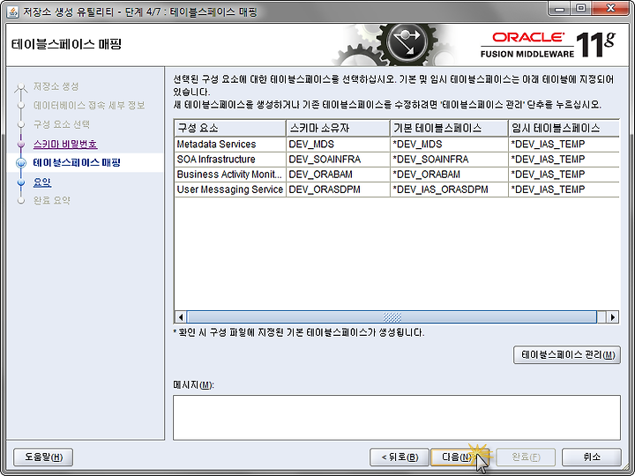
Task: Click the left arrow of horizontal scrollbar
Action: click(181, 317)
